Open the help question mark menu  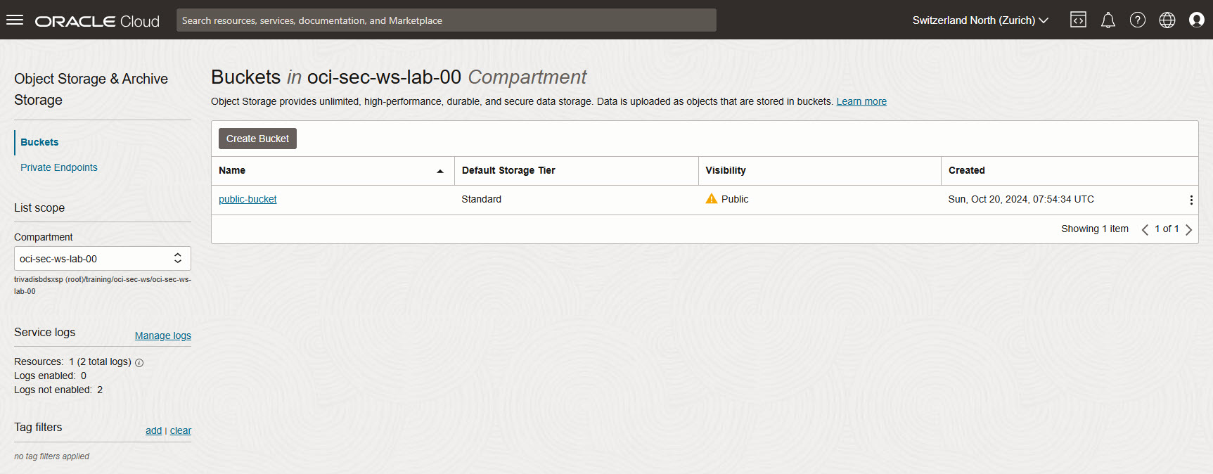(x=1138, y=20)
